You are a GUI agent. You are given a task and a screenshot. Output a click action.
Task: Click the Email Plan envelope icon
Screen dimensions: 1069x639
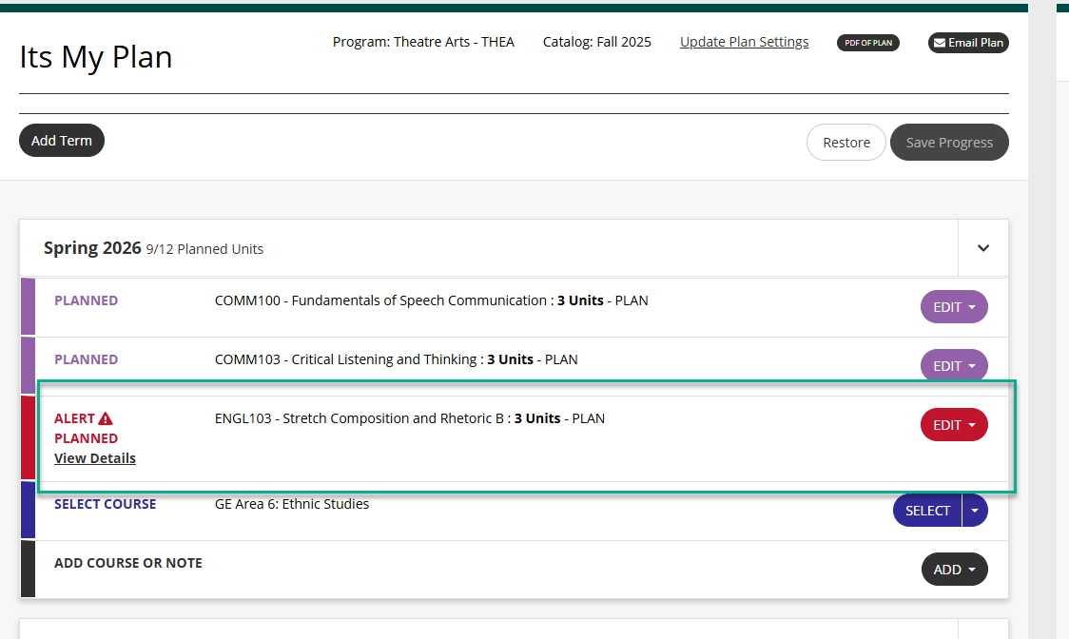(x=942, y=42)
